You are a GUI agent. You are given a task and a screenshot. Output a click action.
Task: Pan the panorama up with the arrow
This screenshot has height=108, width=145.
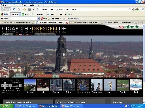click(x=5, y=83)
